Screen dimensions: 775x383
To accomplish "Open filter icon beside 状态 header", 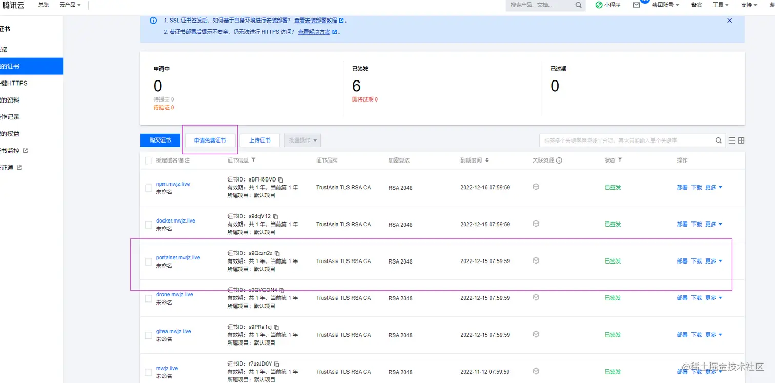I will 620,160.
